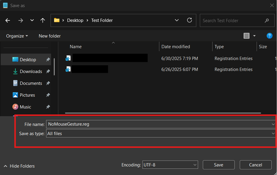Viewport: 277px width, 175px height.
Task: Open Desktop in the navigation pane
Action: pos(26,60)
